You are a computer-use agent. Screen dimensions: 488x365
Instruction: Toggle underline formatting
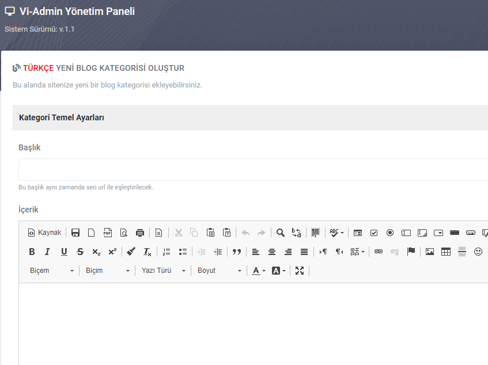(64, 252)
